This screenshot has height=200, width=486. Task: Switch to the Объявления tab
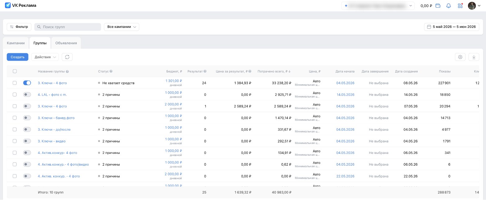[66, 43]
